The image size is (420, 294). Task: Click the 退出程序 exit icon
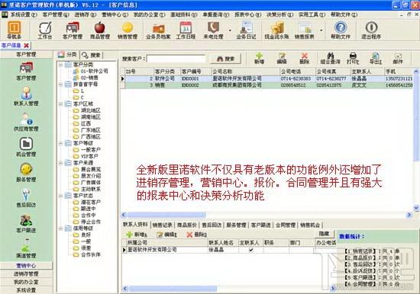pos(371,30)
